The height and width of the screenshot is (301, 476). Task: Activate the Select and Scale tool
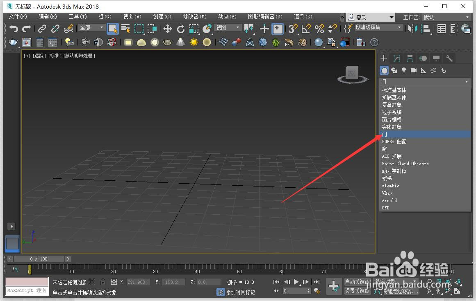click(194, 29)
